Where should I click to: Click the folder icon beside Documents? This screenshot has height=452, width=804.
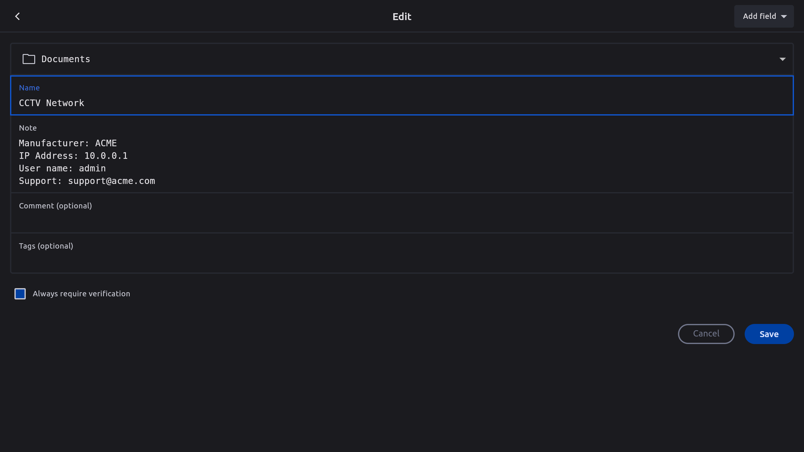tap(29, 59)
